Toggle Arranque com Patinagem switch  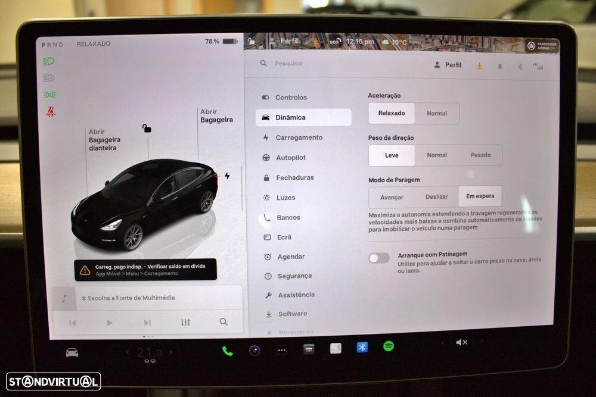pos(379,258)
